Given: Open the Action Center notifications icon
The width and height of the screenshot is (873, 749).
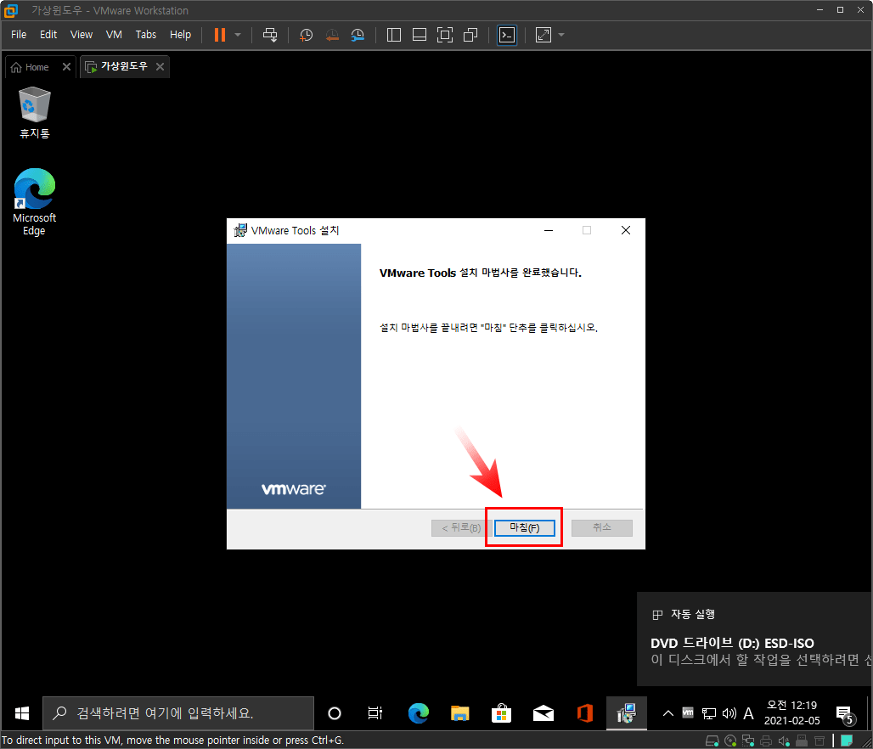Looking at the screenshot, I should (x=846, y=714).
